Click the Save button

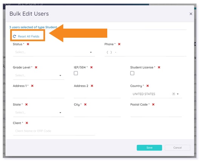(x=149, y=148)
